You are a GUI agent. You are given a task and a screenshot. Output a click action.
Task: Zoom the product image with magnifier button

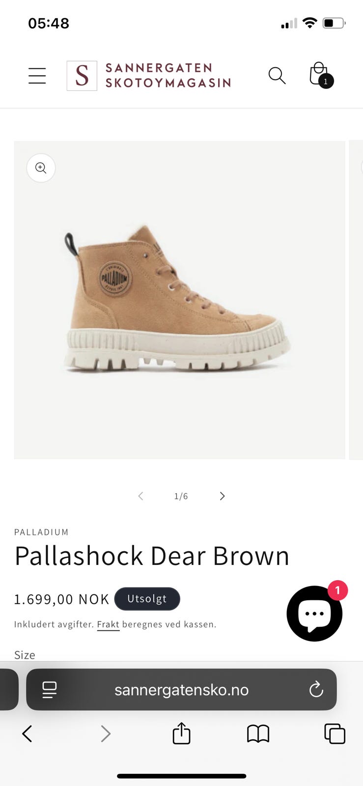coord(41,168)
